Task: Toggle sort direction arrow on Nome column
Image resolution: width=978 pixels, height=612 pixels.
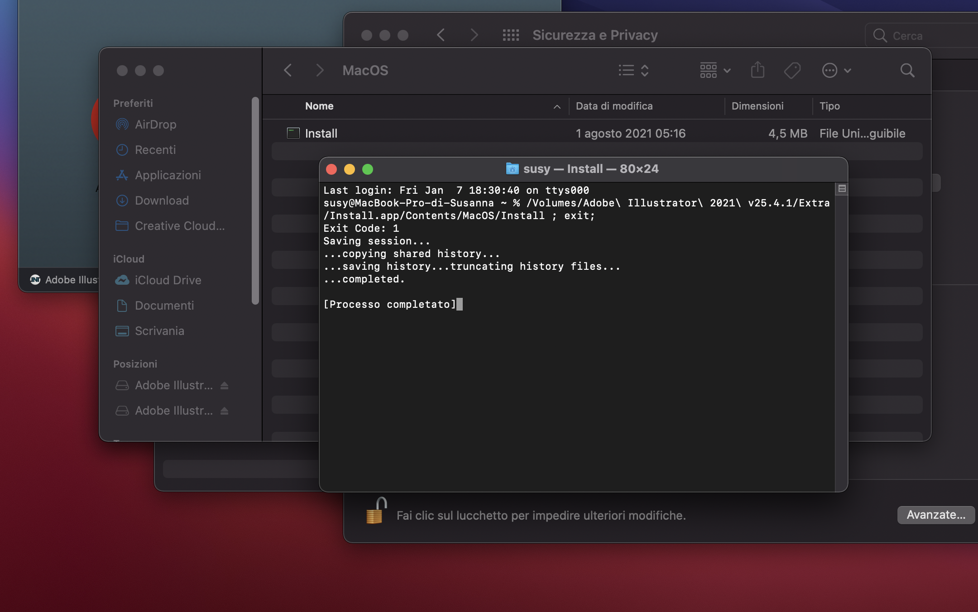Action: (557, 106)
